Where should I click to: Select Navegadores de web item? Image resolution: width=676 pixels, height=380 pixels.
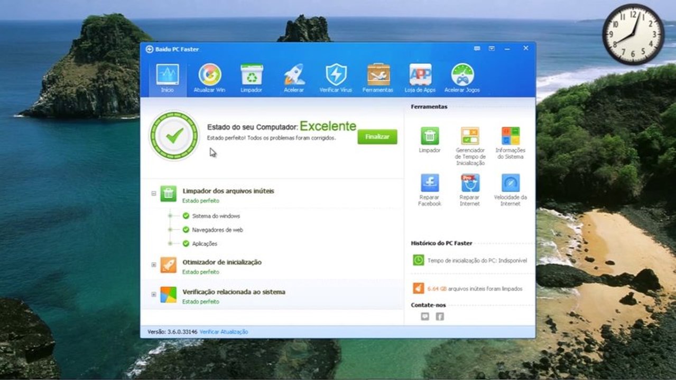point(217,230)
